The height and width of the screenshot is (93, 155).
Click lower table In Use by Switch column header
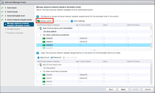click(90, 62)
